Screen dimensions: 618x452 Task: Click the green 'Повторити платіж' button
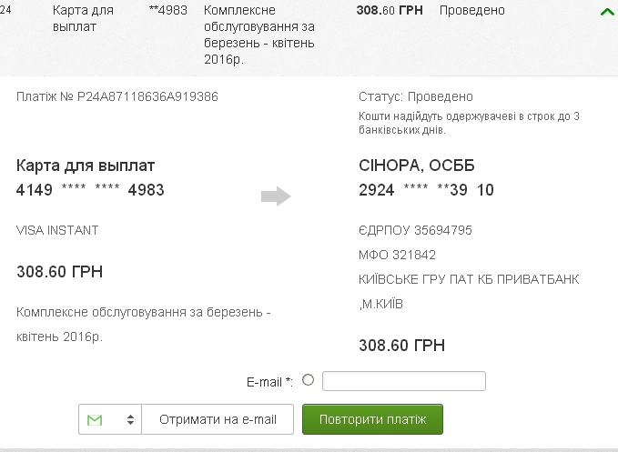372,419
